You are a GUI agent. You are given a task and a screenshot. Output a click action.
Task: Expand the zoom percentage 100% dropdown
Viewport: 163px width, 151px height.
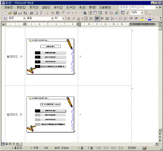[142, 13]
